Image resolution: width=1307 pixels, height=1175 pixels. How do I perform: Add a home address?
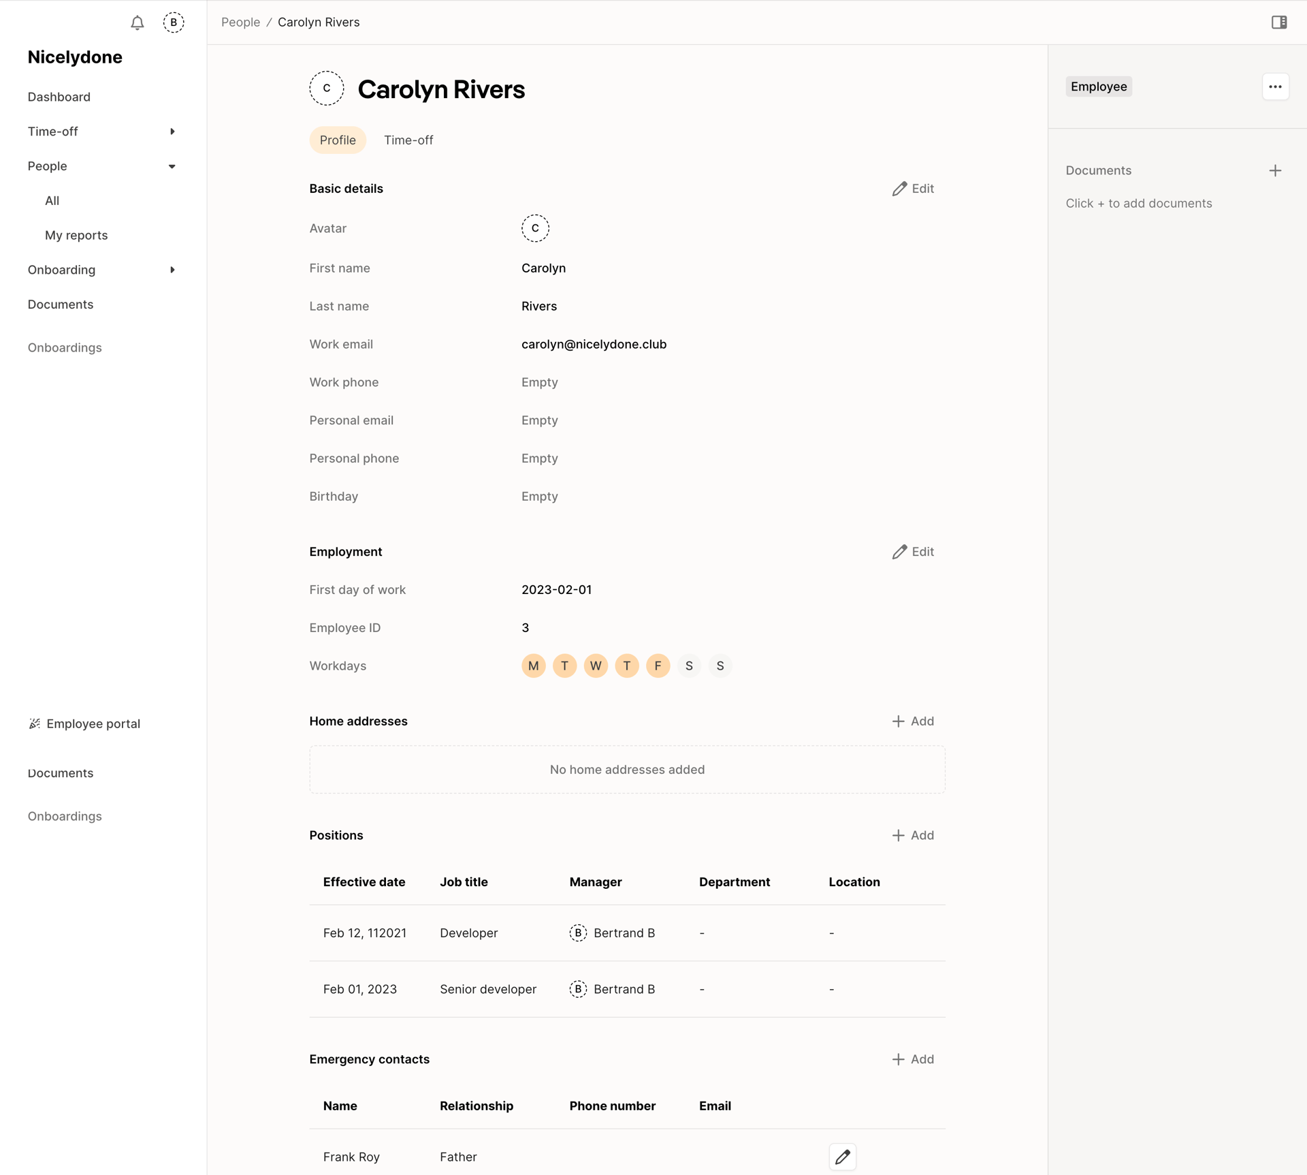coord(914,721)
